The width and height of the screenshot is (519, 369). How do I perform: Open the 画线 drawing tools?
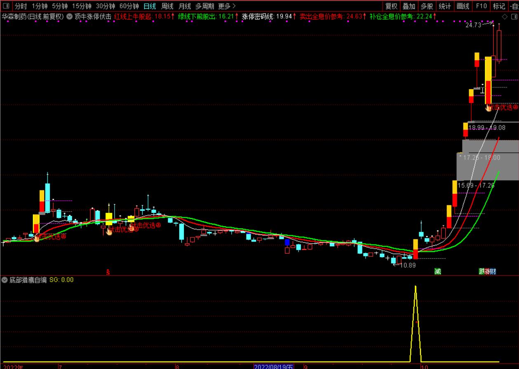point(463,6)
